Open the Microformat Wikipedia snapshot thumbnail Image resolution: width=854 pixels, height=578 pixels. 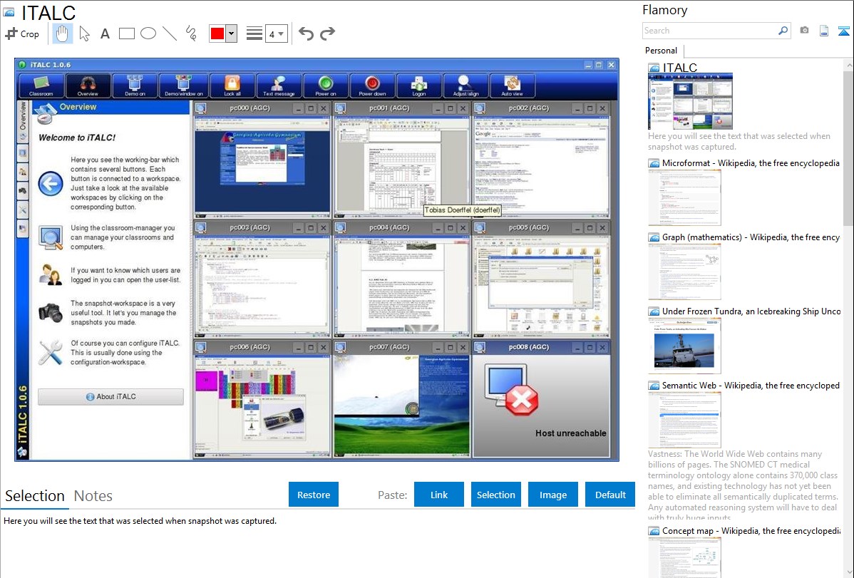684,197
